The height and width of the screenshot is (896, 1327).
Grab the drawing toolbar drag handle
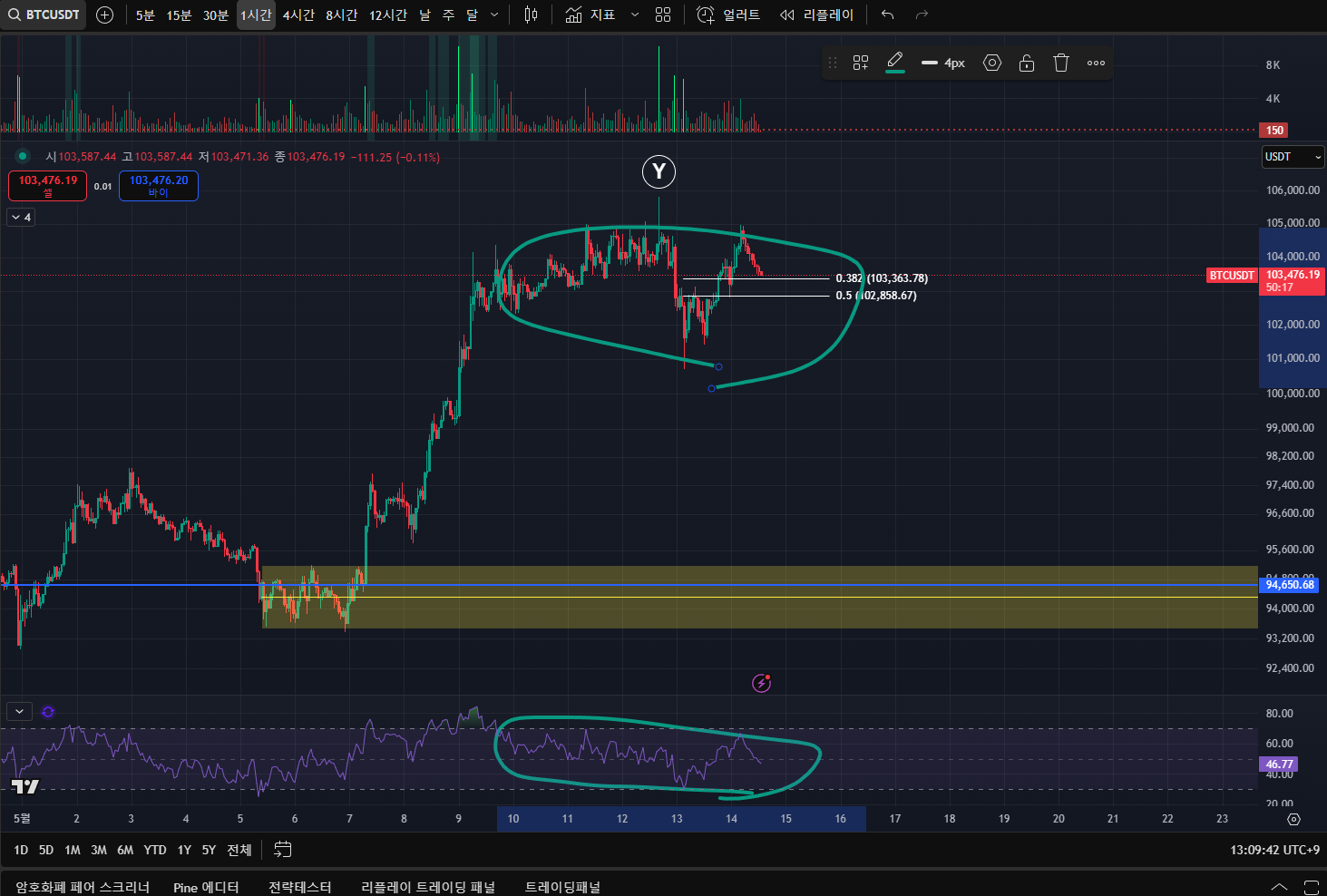pos(833,63)
